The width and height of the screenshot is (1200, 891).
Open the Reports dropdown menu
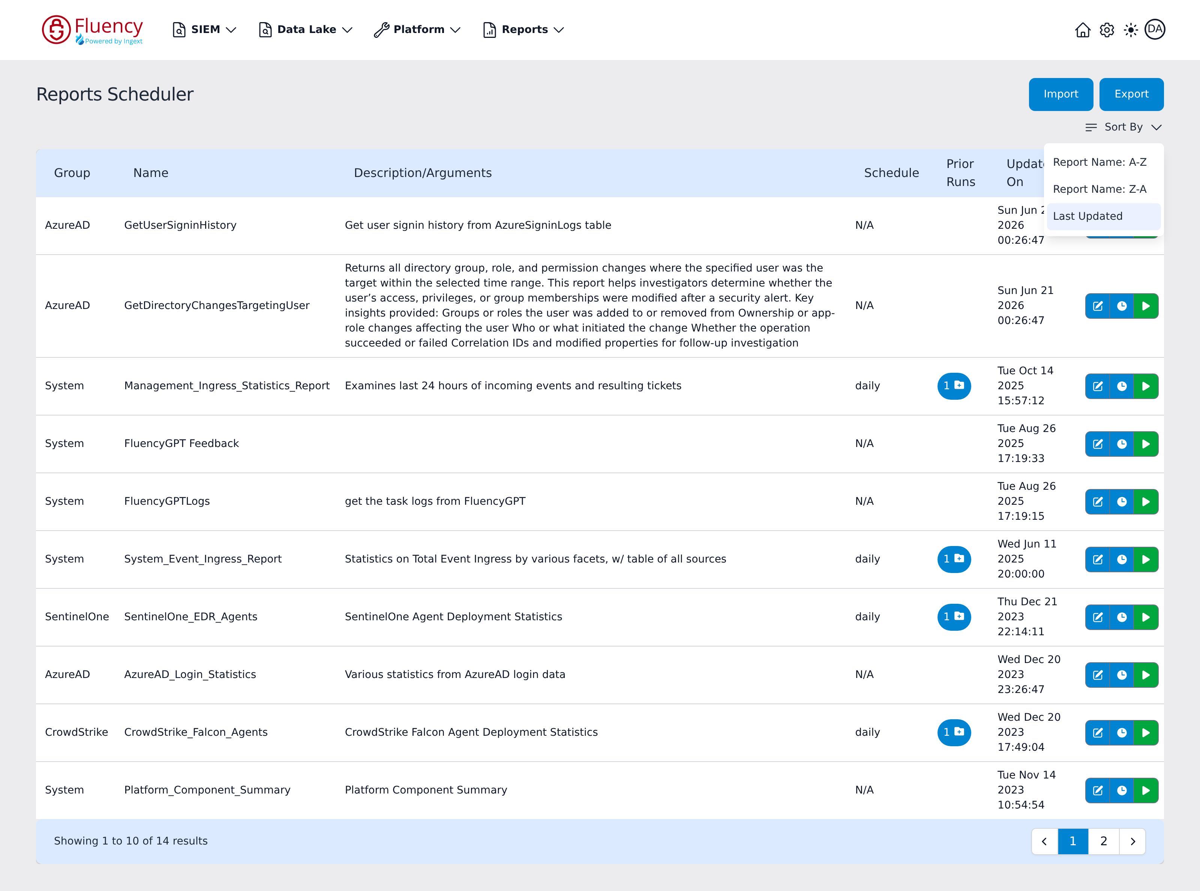pos(523,30)
